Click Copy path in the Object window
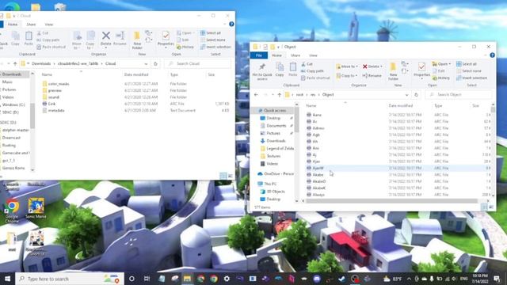This screenshot has width=507, height=285. (x=312, y=70)
